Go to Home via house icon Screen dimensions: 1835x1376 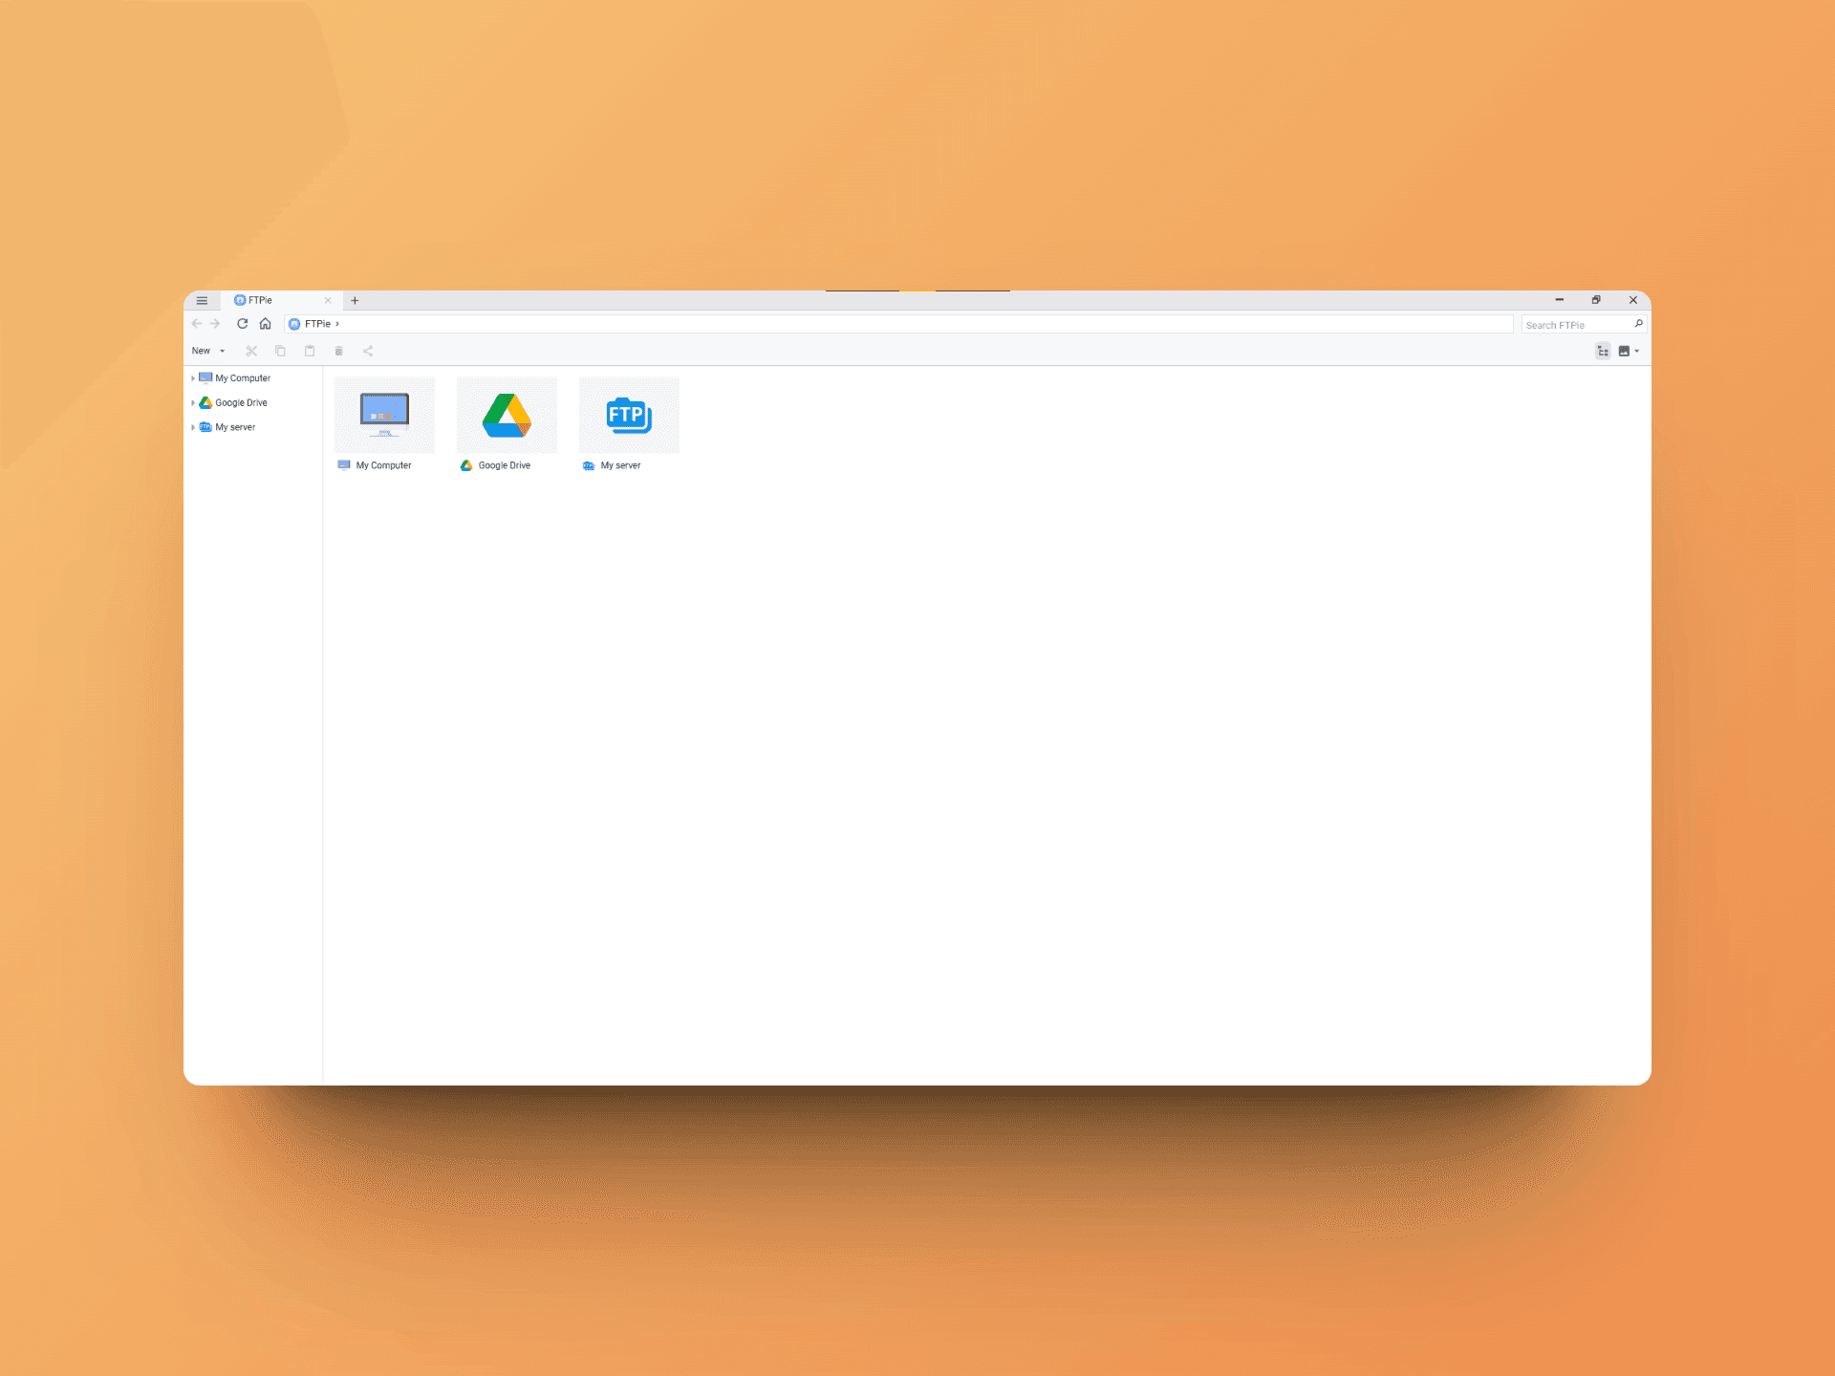point(266,324)
